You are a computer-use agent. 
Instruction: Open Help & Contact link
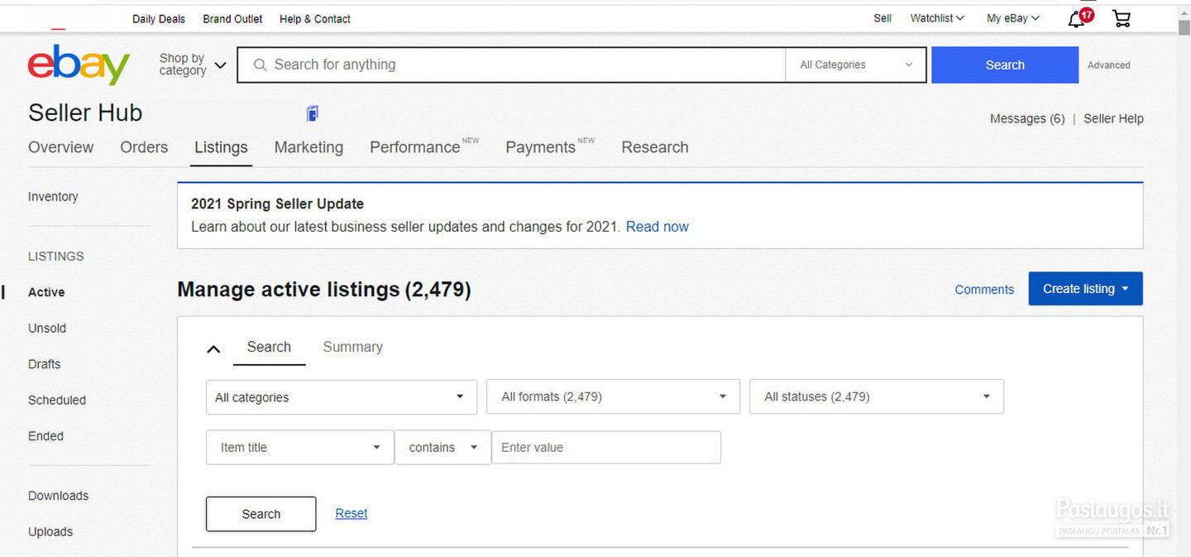[315, 18]
